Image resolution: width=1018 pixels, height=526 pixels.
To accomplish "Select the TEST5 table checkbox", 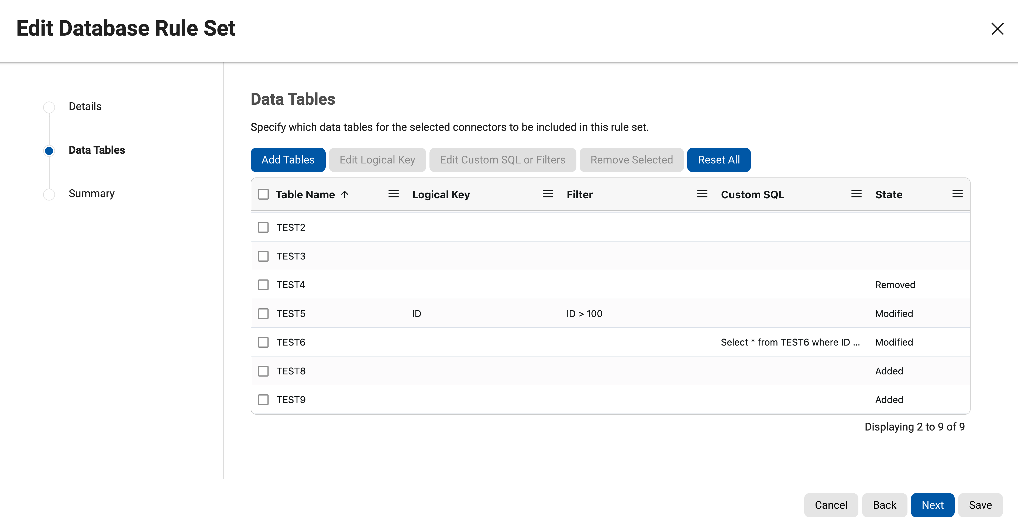I will (x=263, y=314).
